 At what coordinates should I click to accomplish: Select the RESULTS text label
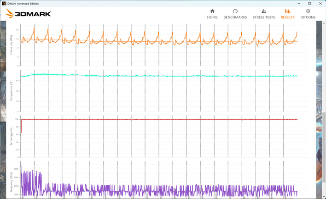tap(287, 17)
